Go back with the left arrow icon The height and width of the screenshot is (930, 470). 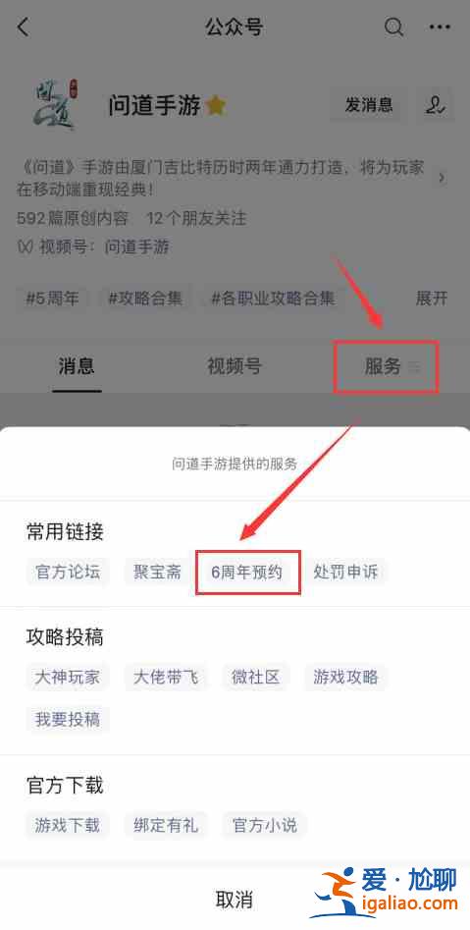tap(24, 27)
